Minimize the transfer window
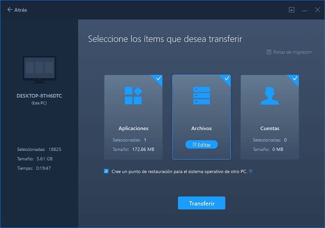The image size is (325, 228). pyautogui.click(x=304, y=10)
